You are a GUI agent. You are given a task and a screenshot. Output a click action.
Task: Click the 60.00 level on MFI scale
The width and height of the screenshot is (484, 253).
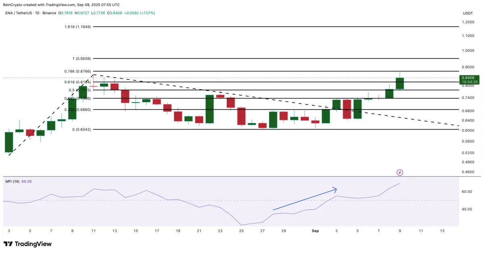click(467, 191)
